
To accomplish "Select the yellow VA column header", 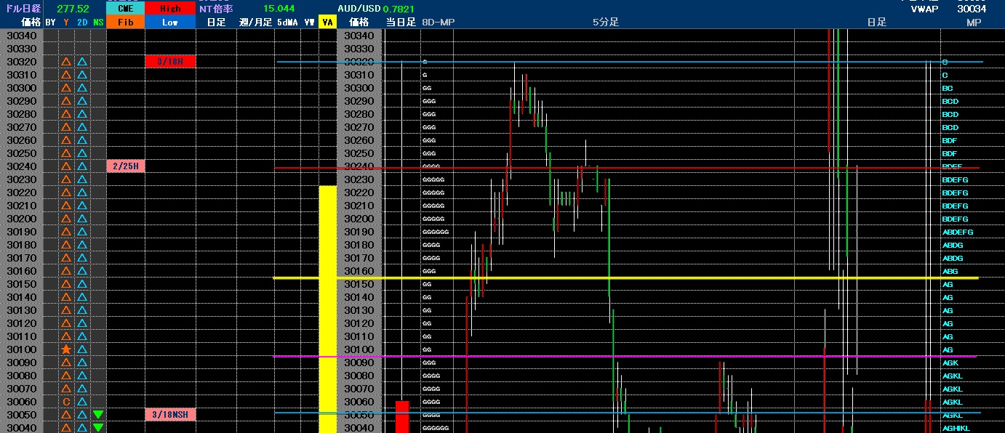I will [328, 23].
